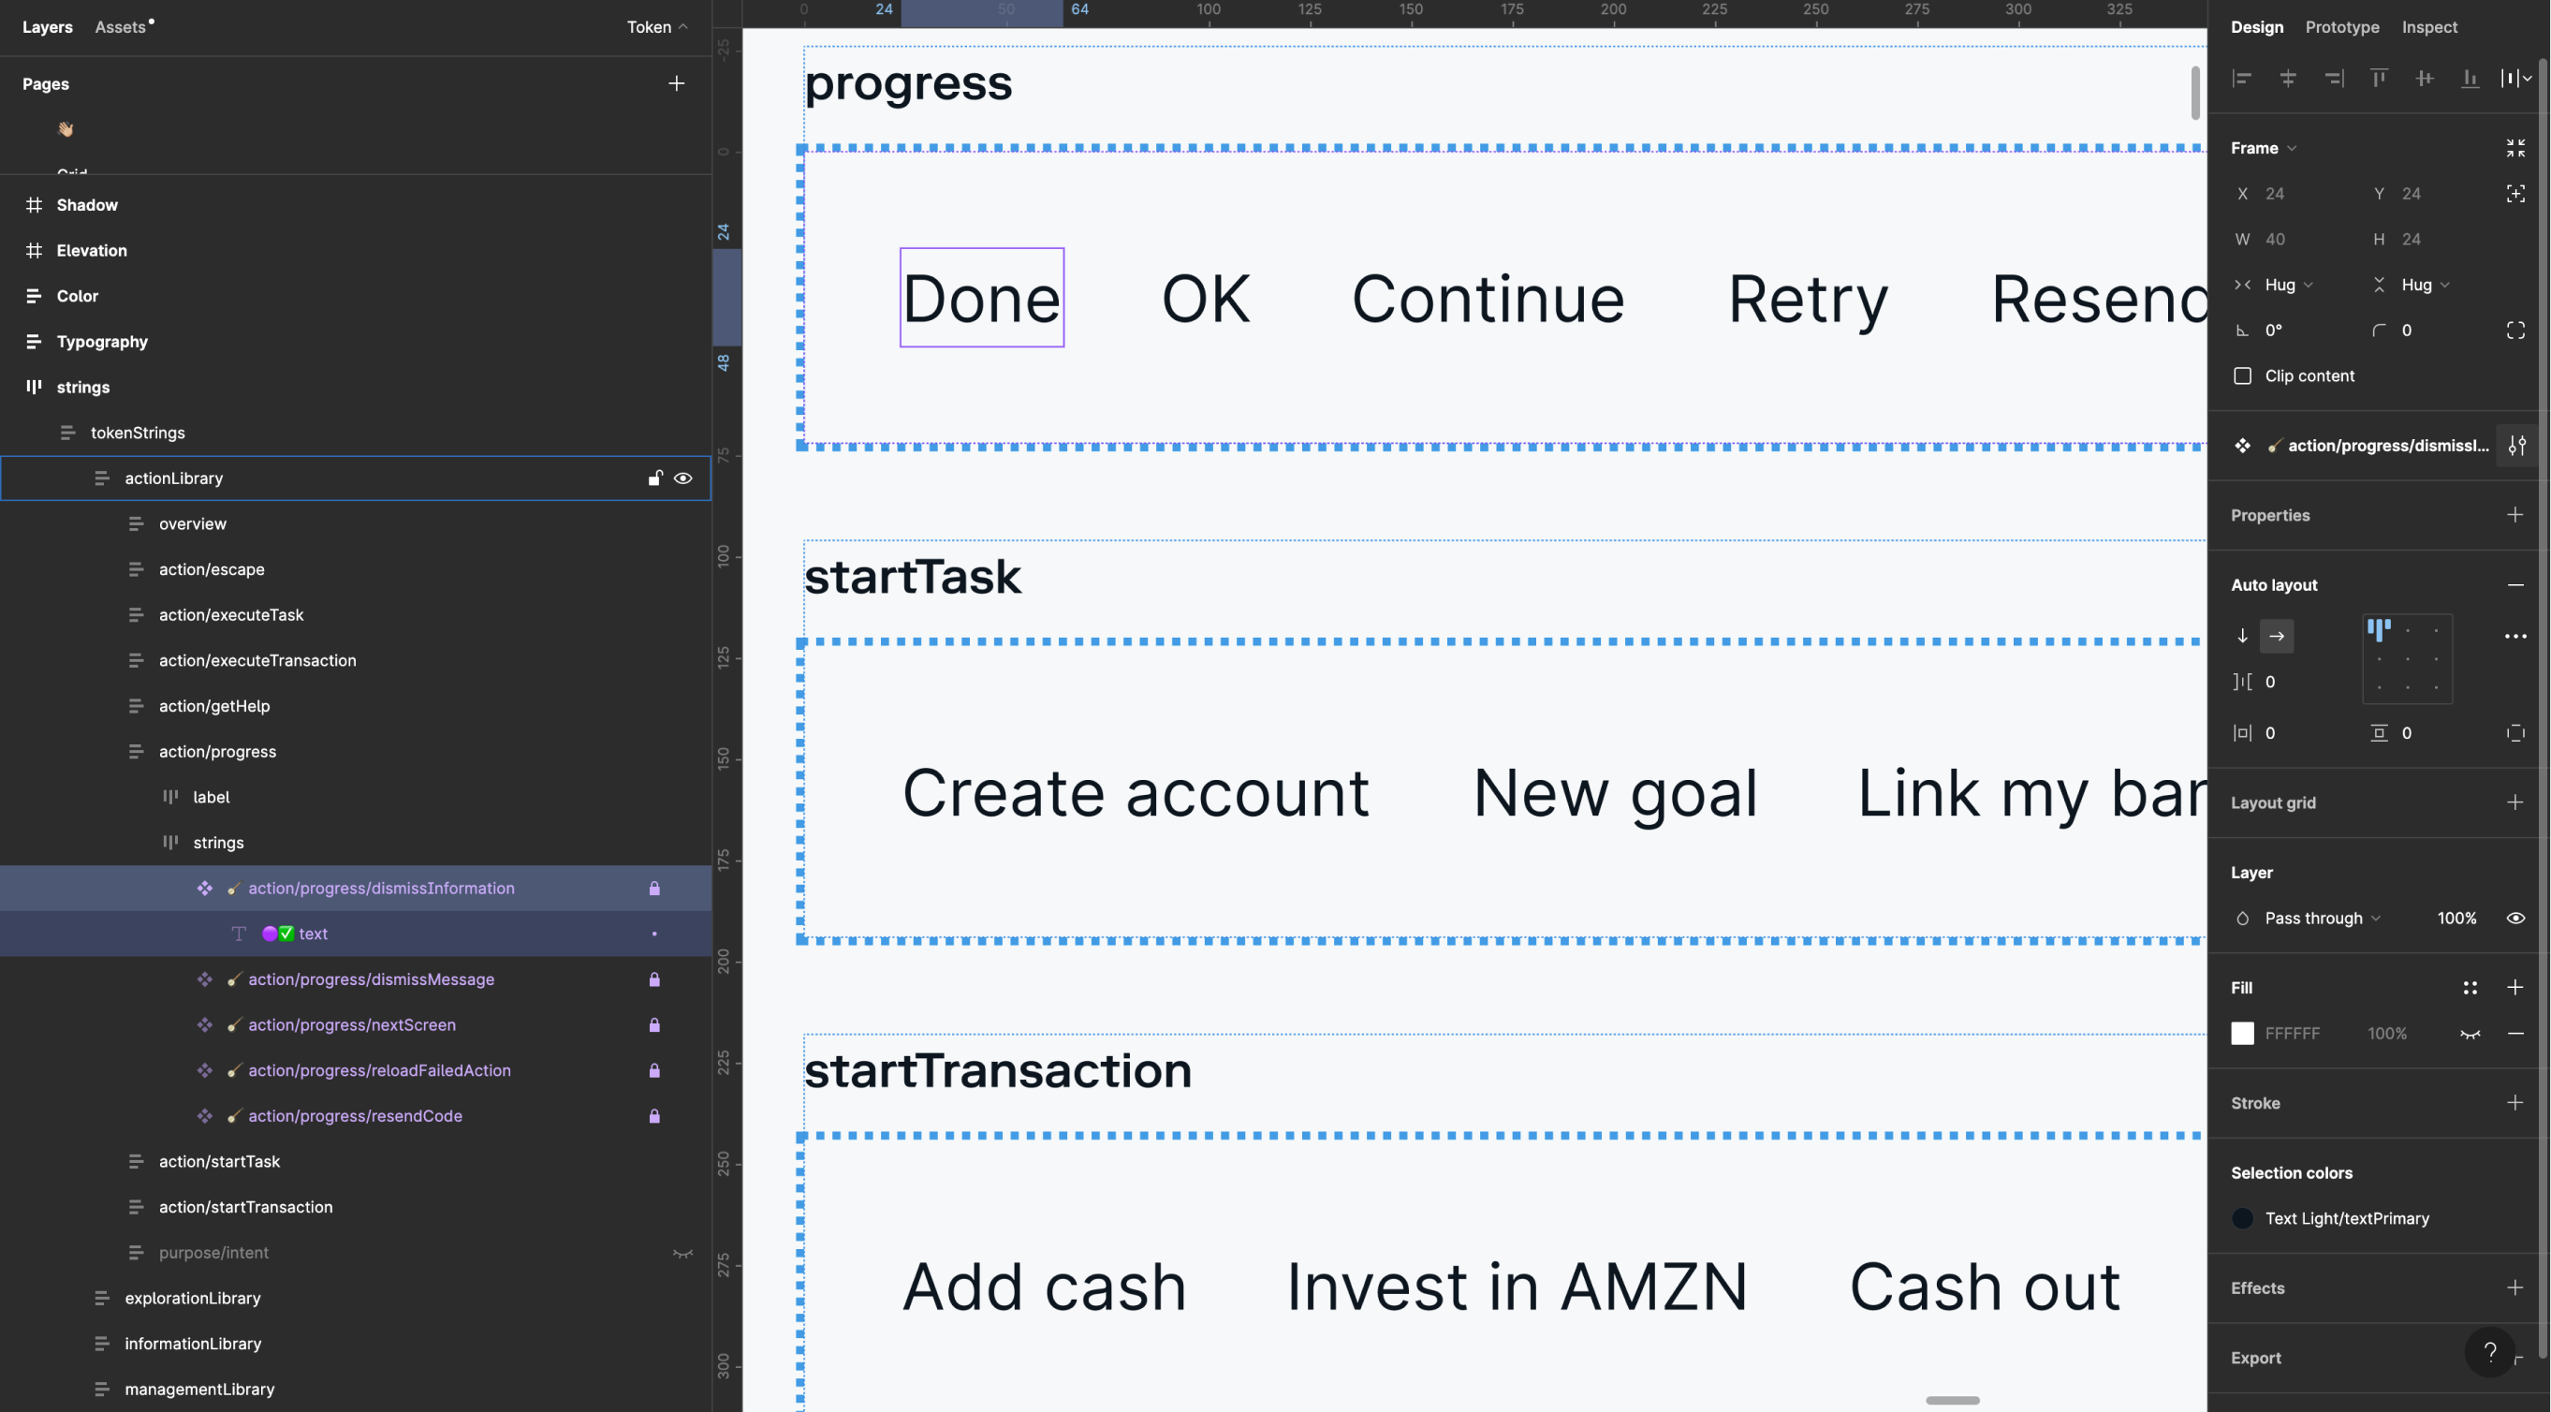Click the white FFFFFF fill swatch

2243,1033
